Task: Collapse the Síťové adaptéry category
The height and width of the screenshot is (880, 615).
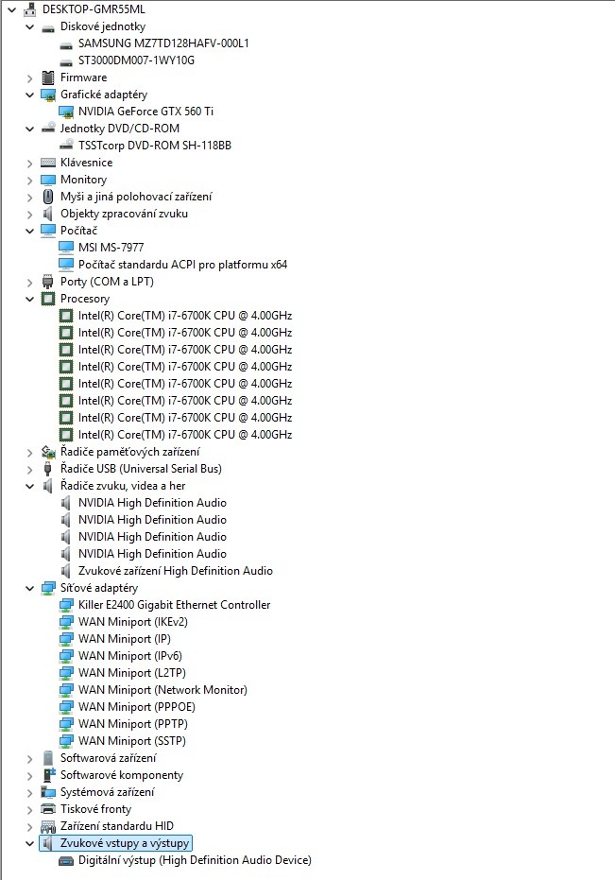Action: pyautogui.click(x=29, y=588)
